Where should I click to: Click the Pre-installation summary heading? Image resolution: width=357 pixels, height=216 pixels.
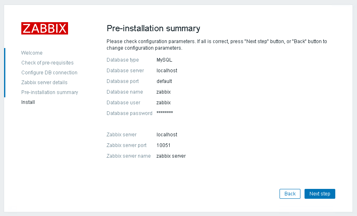point(153,28)
